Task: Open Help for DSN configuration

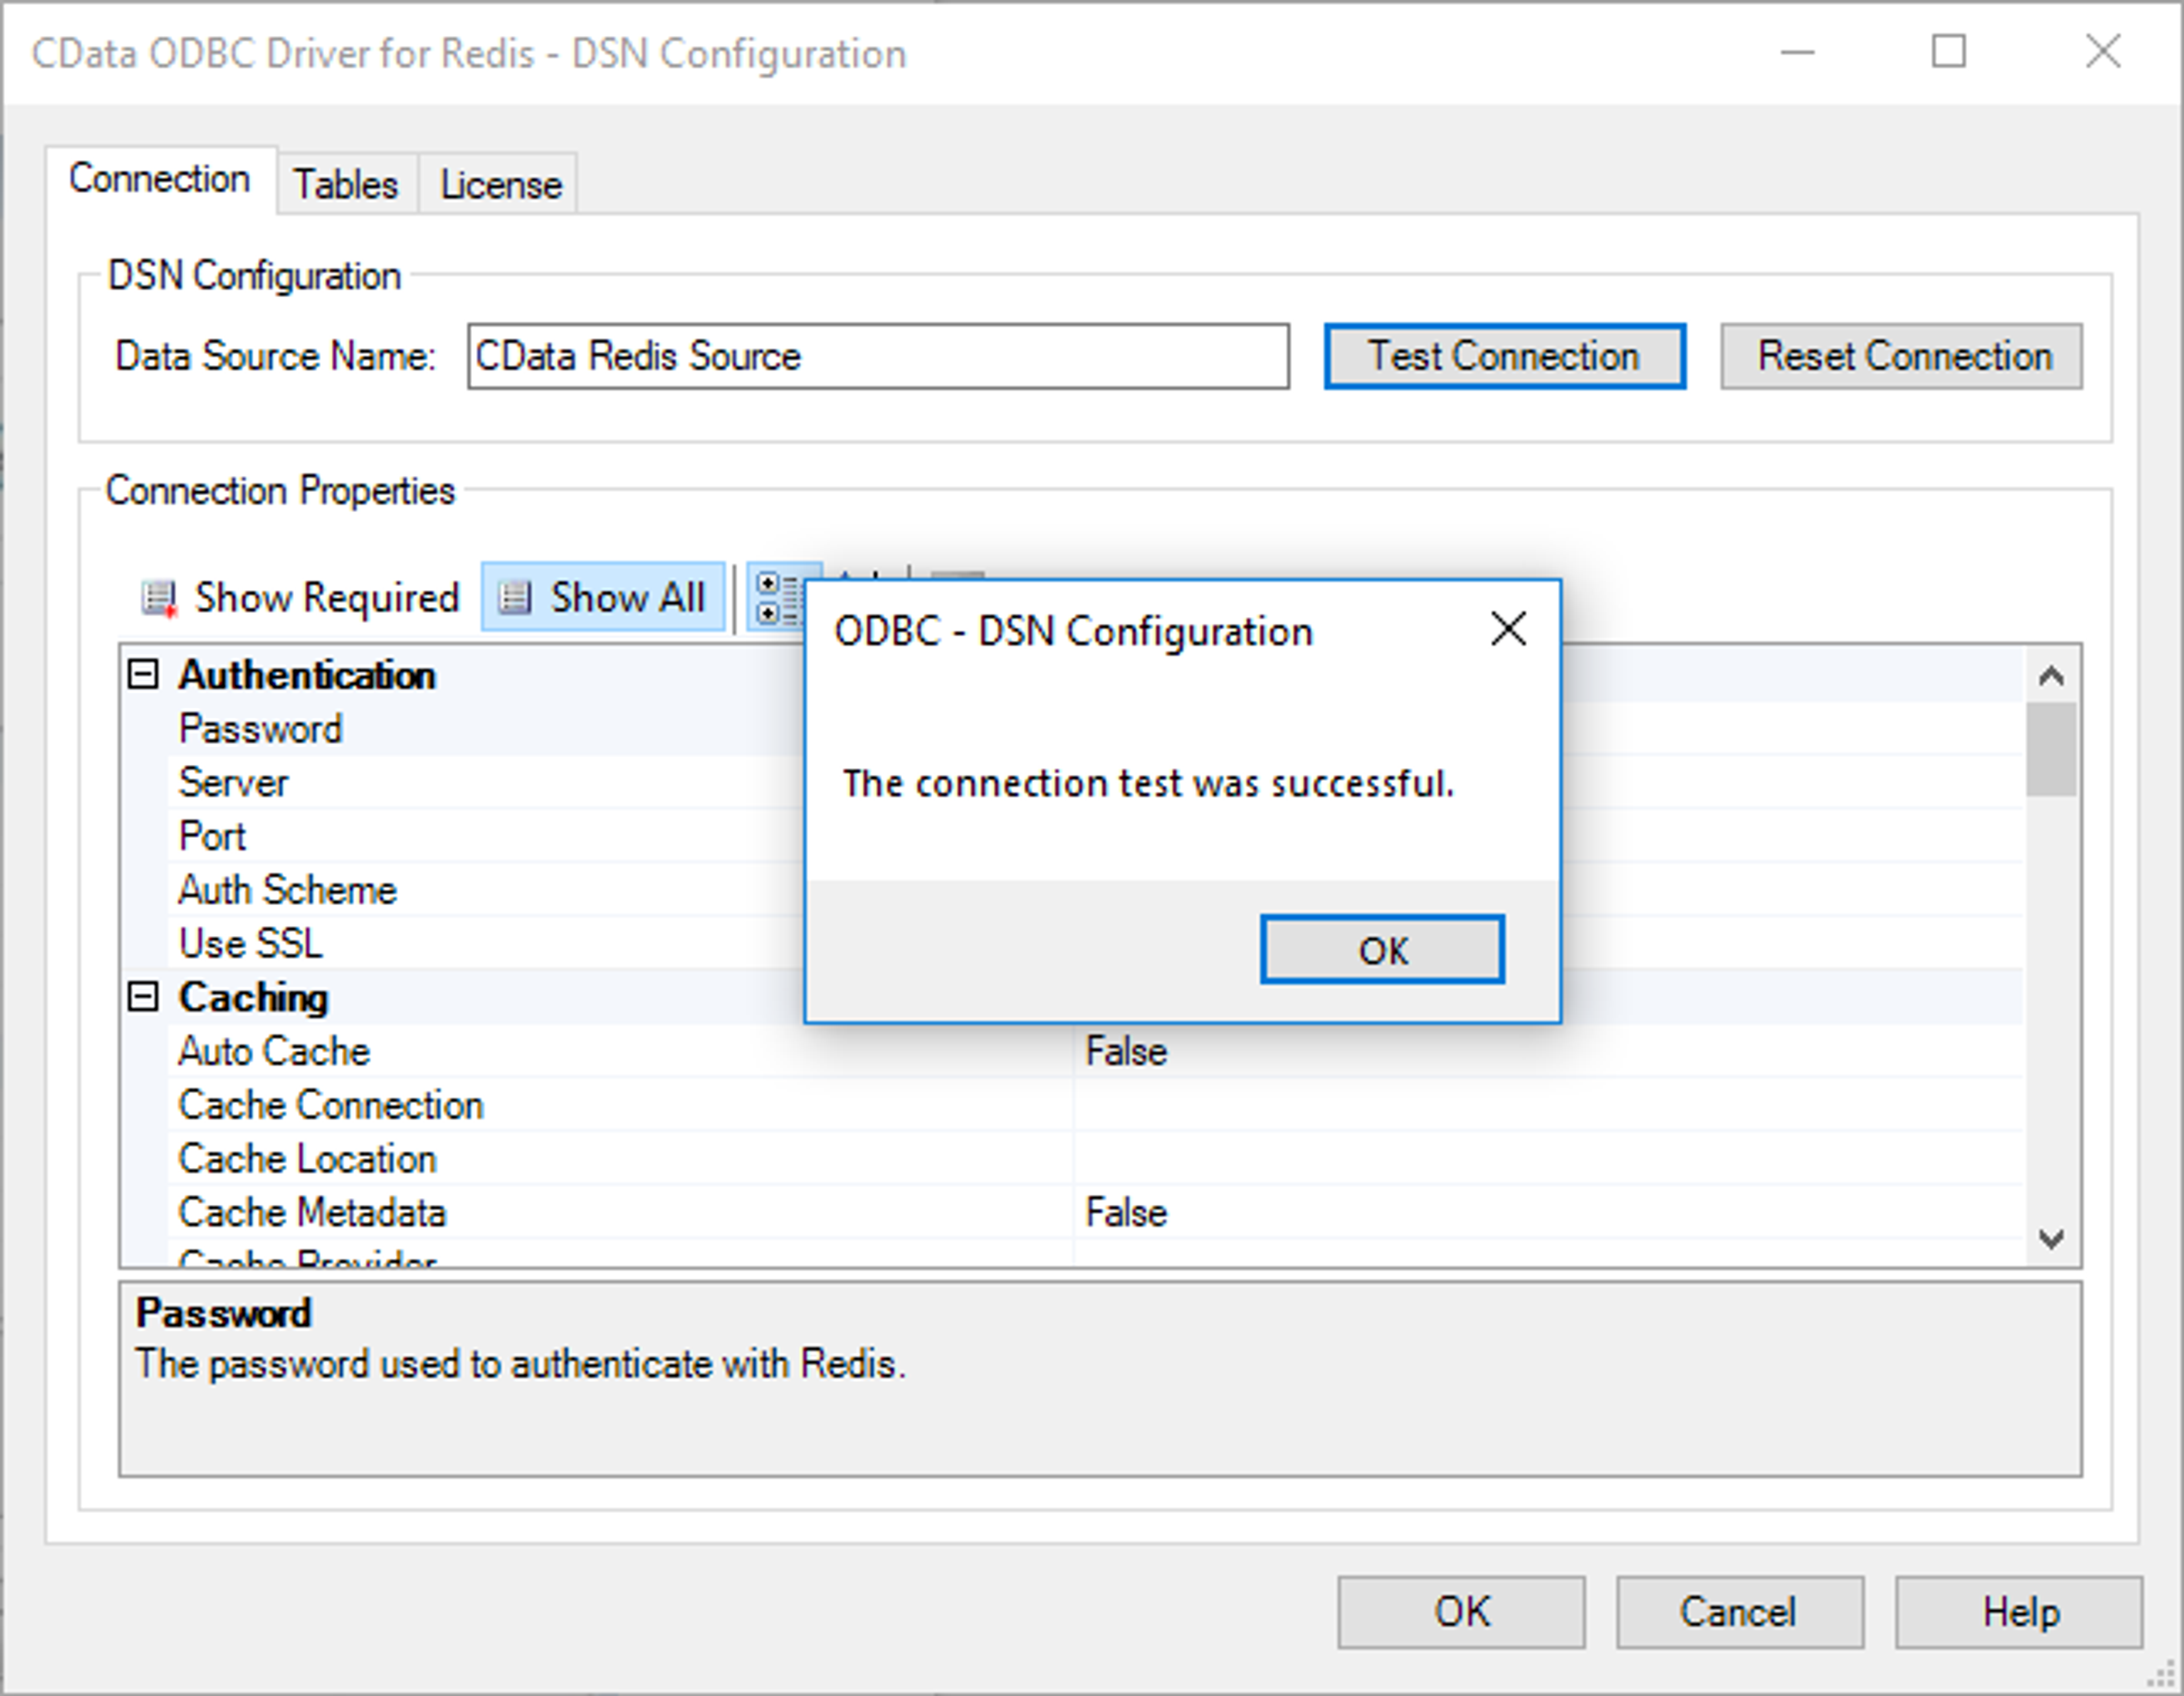Action: point(2018,1612)
